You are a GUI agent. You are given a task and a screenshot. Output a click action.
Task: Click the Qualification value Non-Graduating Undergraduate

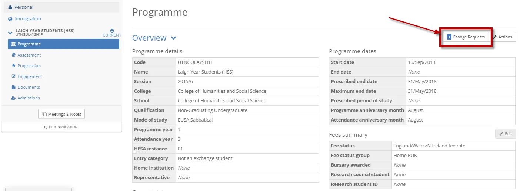[213, 110]
